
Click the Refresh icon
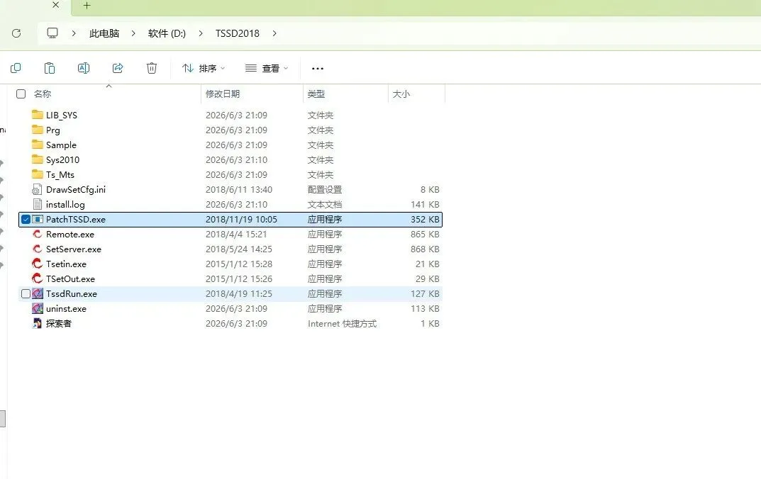point(16,33)
